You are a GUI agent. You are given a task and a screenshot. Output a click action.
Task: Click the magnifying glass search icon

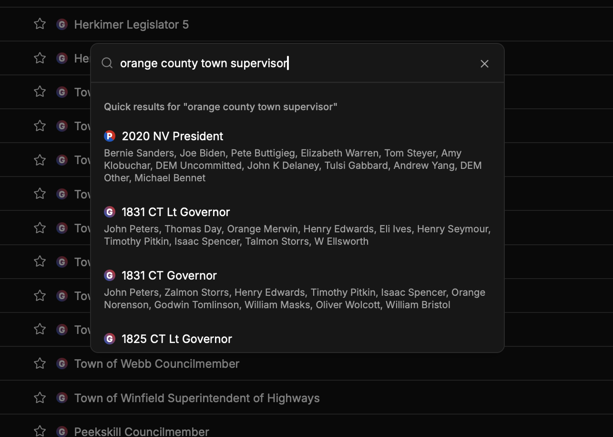point(107,63)
